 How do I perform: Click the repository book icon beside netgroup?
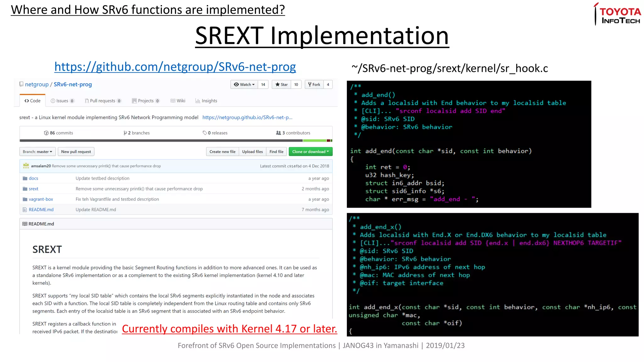(21, 84)
